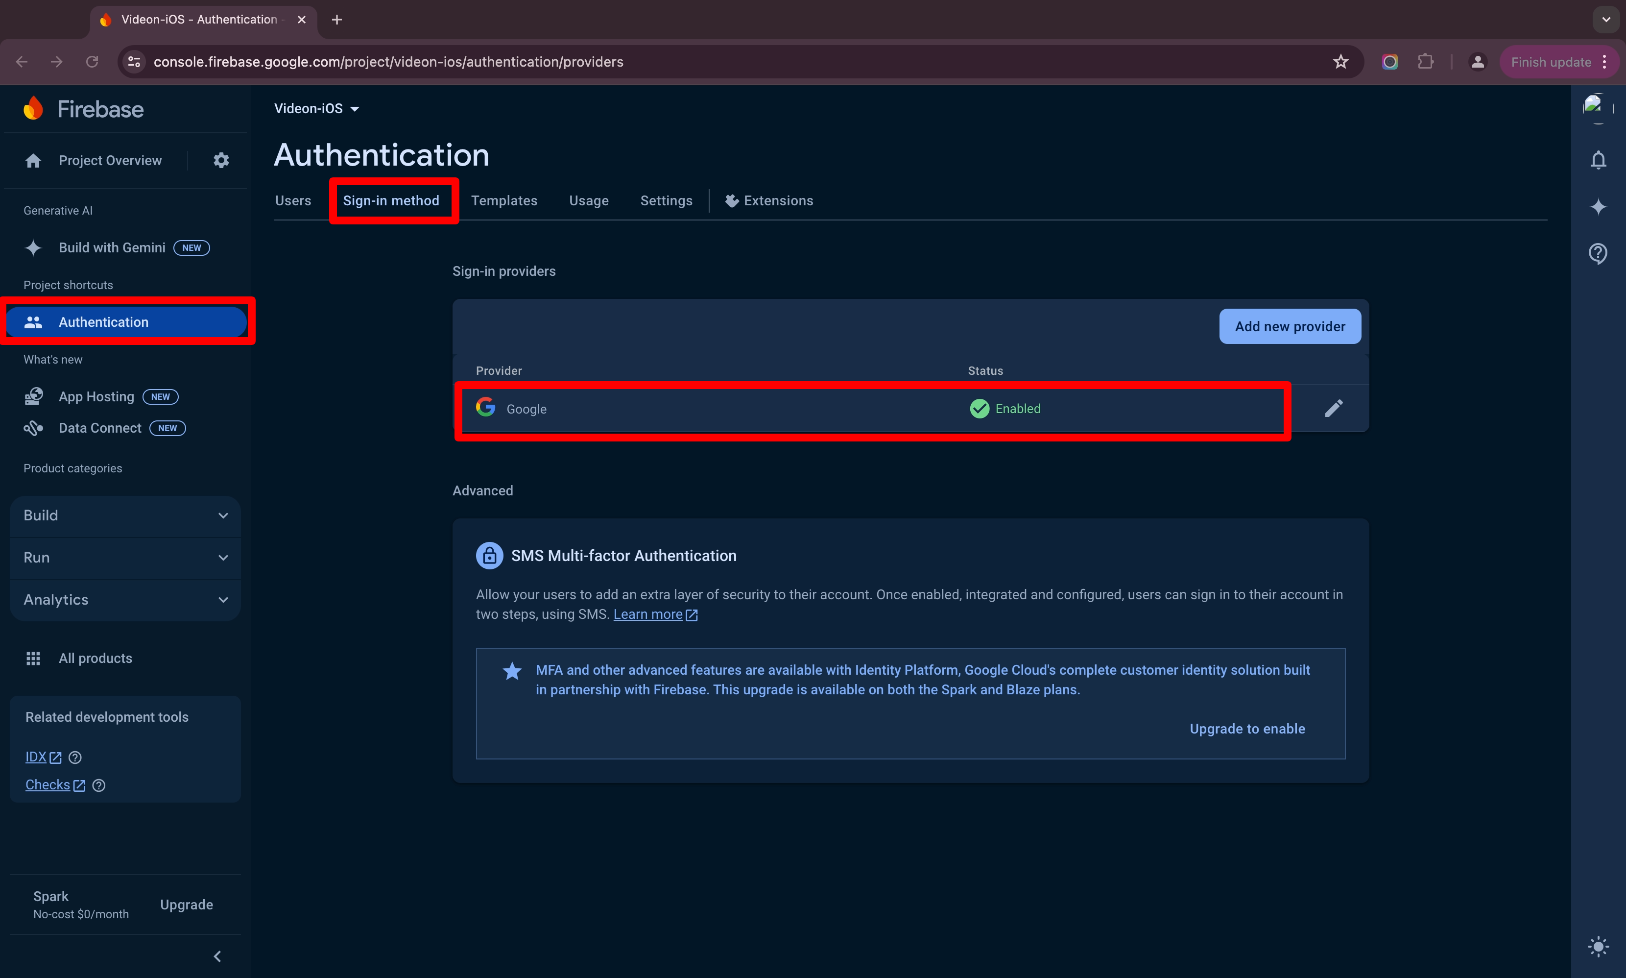The height and width of the screenshot is (978, 1626).
Task: Click the Enabled status text
Action: tap(1018, 409)
